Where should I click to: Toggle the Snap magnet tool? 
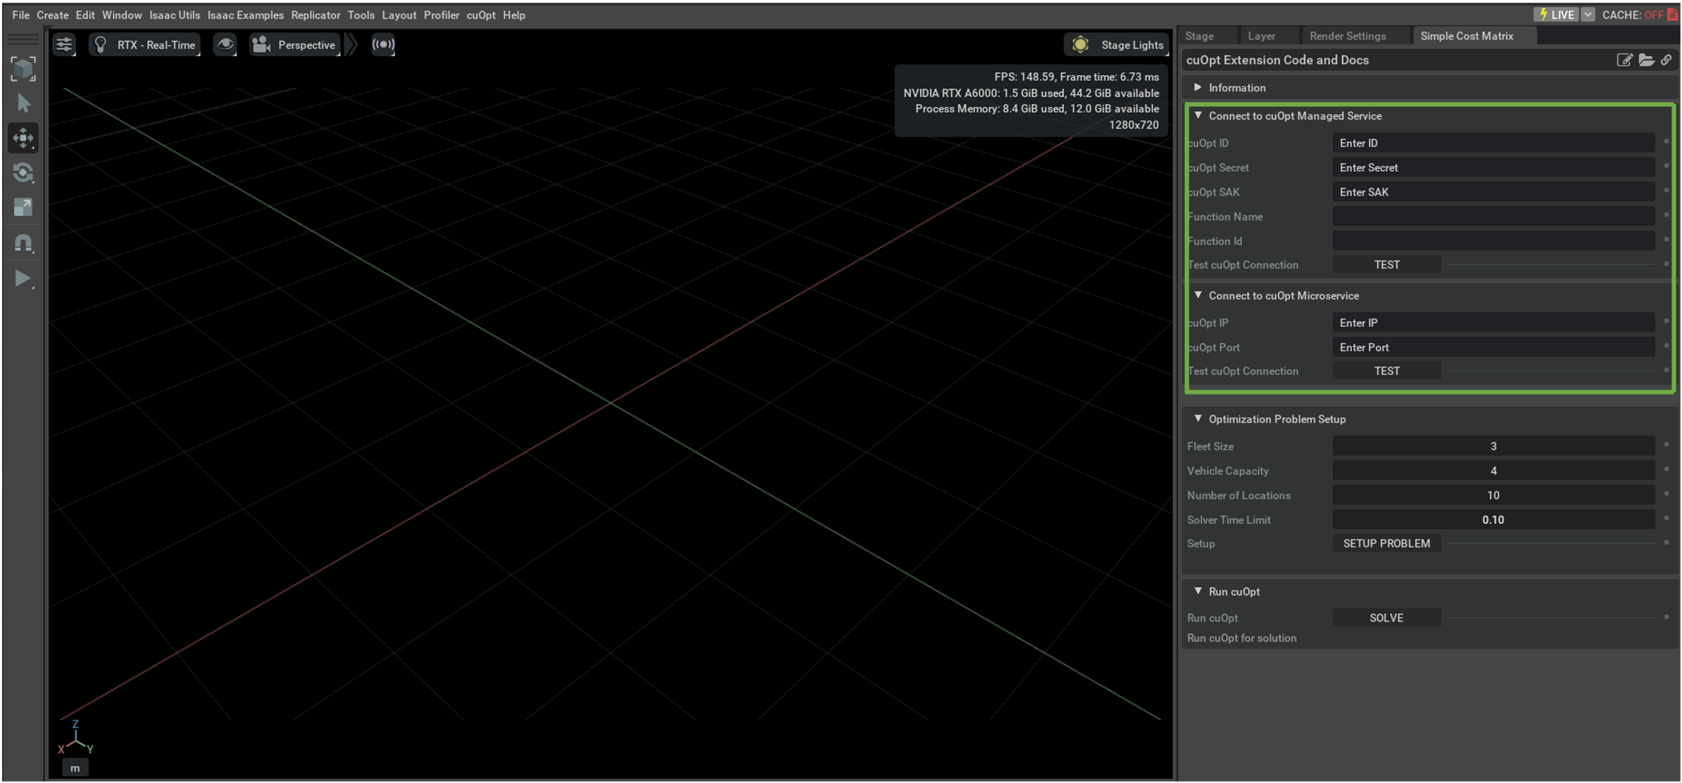pos(24,243)
